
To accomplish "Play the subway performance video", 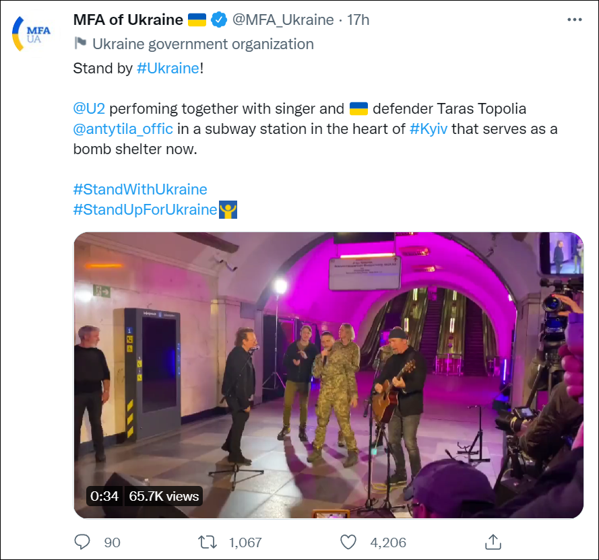I will pos(328,376).
